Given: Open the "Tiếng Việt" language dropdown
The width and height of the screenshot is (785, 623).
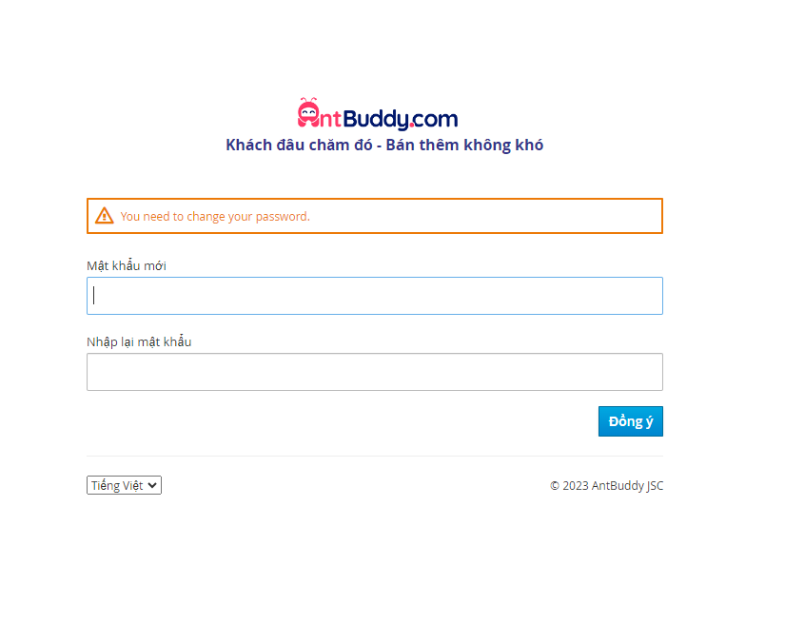Looking at the screenshot, I should (x=124, y=485).
